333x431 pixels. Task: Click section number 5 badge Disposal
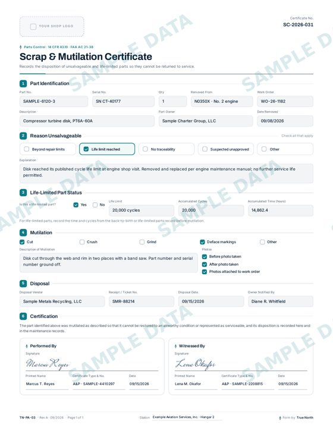coord(23,284)
